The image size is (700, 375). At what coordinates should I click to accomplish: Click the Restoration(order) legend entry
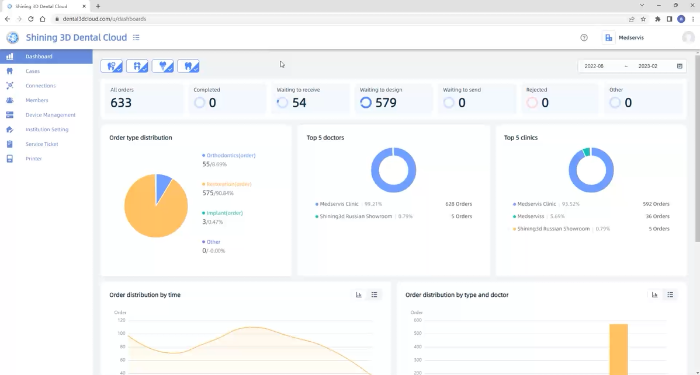[x=228, y=184]
